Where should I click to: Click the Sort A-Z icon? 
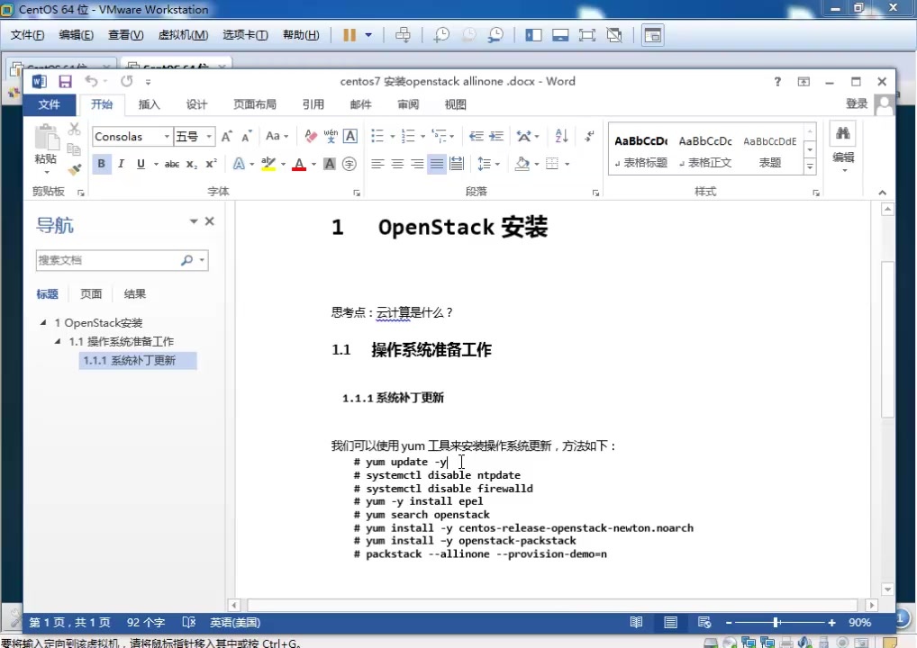561,137
